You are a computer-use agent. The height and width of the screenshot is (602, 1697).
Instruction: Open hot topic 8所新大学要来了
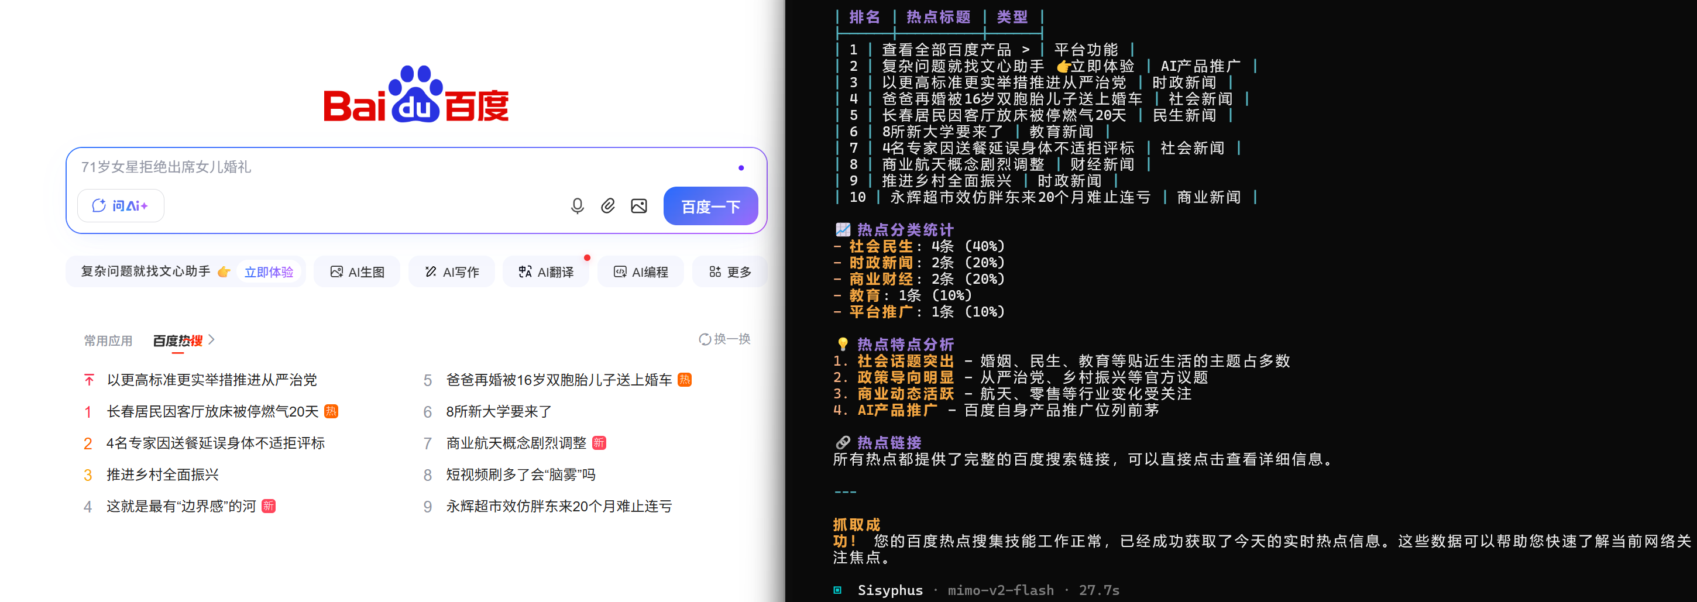click(498, 412)
